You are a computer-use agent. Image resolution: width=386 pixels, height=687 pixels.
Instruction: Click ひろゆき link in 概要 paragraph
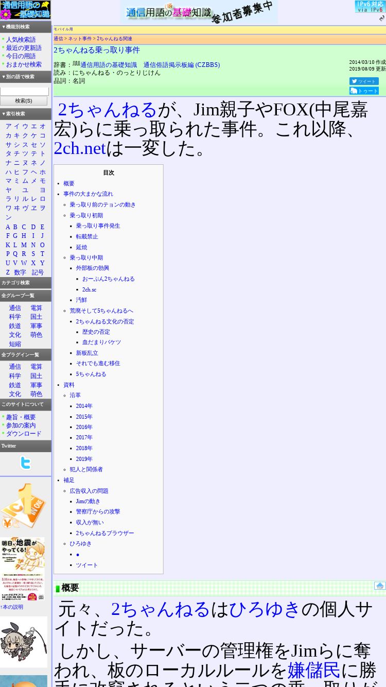tap(265, 609)
